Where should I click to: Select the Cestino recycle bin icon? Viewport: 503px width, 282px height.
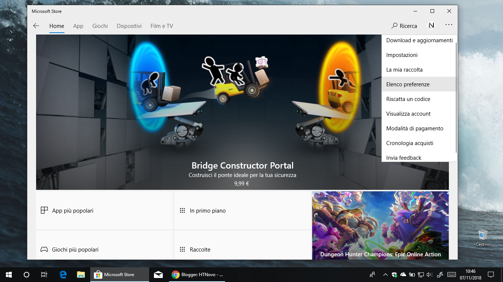[x=483, y=238]
